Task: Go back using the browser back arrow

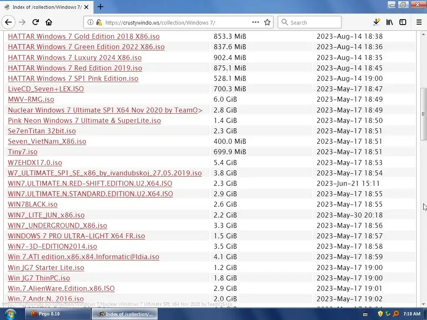Action: 8,22
